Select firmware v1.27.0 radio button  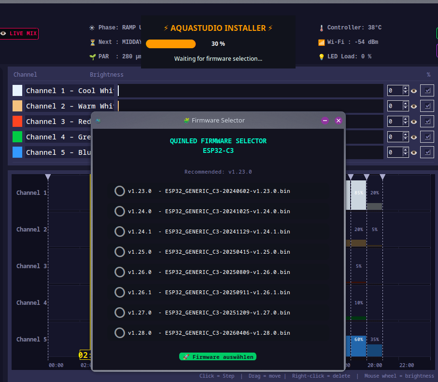tap(120, 313)
